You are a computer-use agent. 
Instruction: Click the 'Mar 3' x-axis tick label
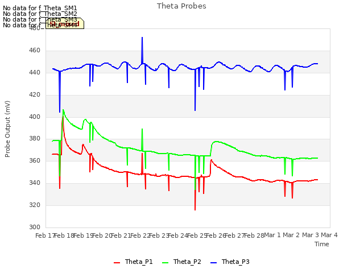[x=311, y=235]
